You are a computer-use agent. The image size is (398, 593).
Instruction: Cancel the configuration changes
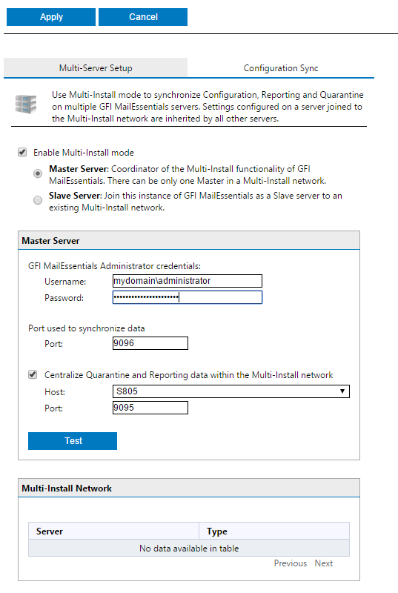tap(143, 17)
